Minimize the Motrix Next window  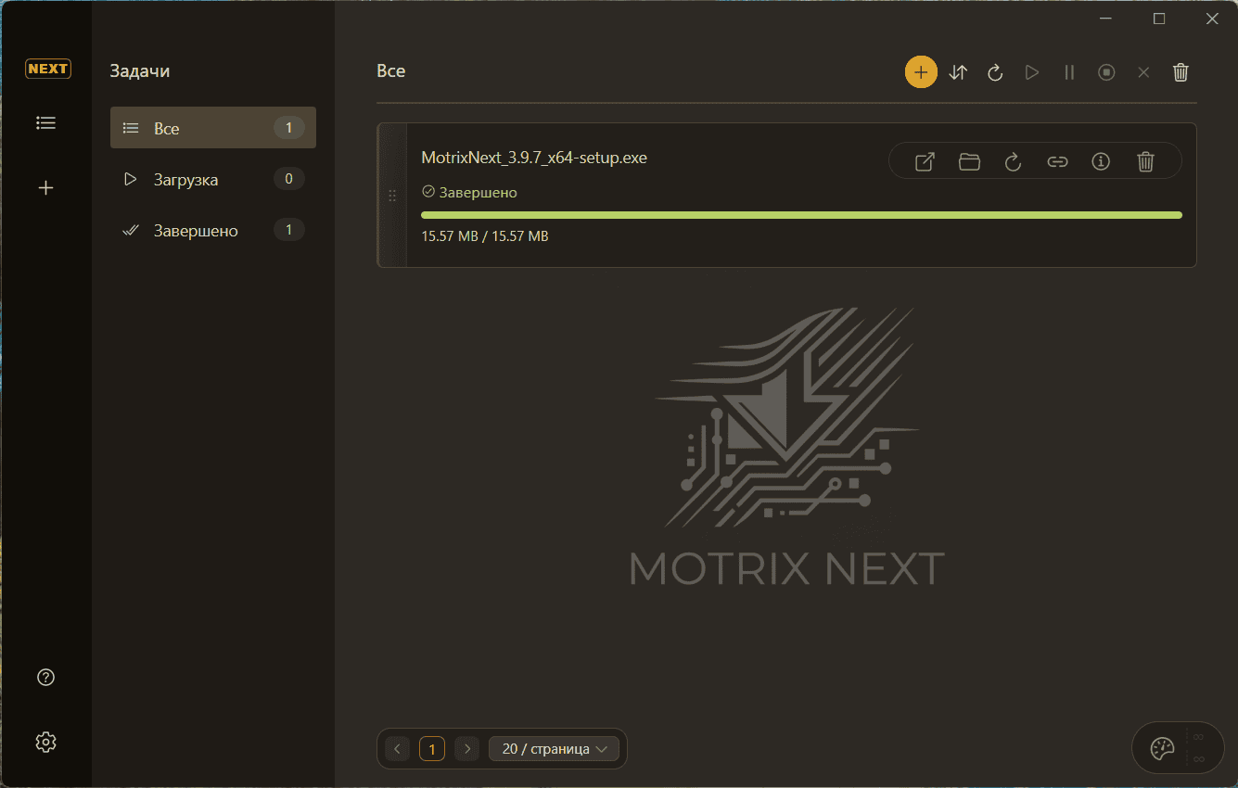(x=1106, y=19)
